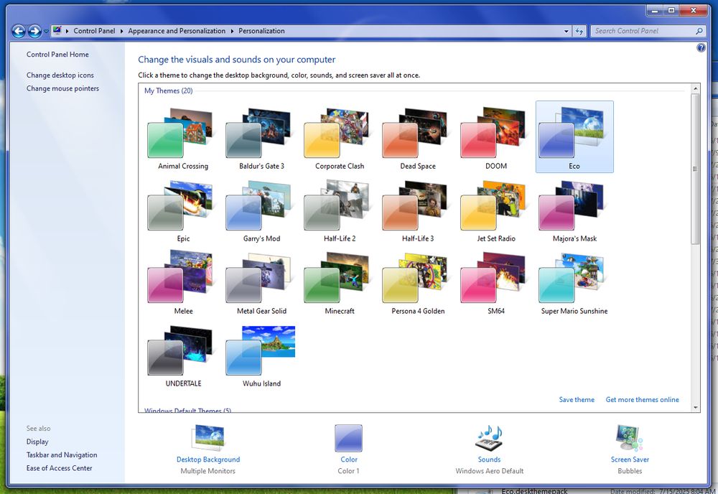This screenshot has width=718, height=494.
Task: Select the Super Mario Sunshine theme
Action: coord(574,284)
